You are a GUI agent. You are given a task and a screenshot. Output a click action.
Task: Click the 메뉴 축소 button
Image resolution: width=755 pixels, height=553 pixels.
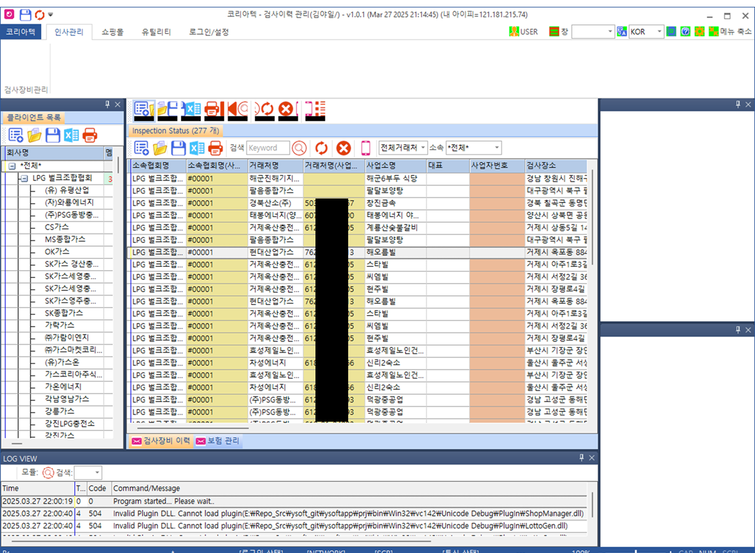click(735, 31)
